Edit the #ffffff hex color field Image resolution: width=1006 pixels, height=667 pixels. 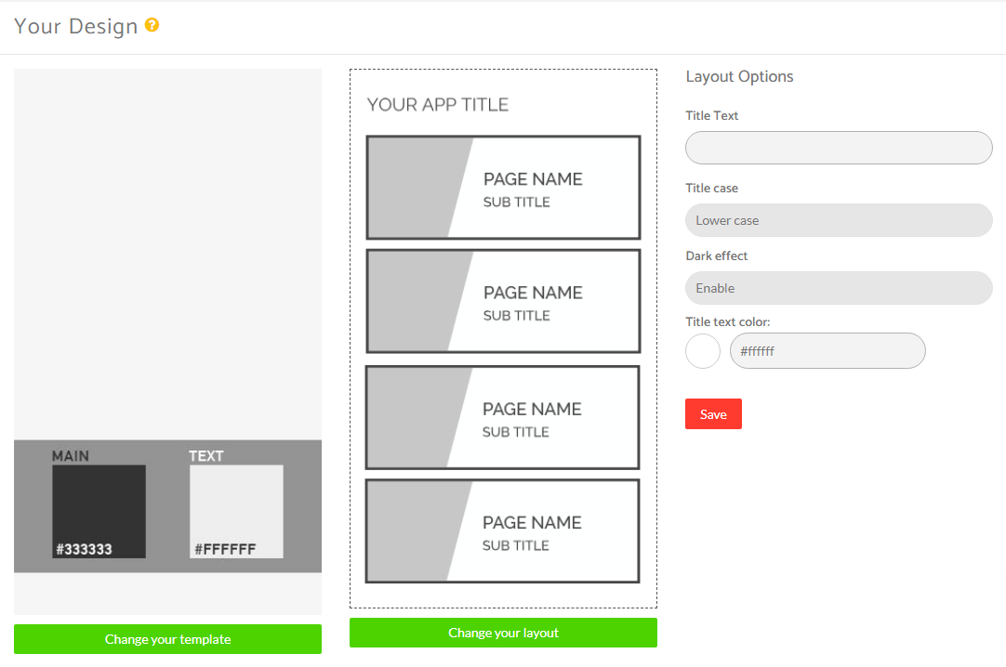click(827, 350)
